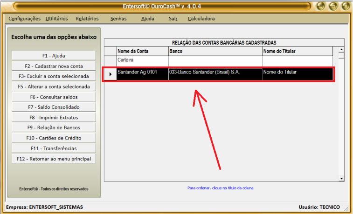Click the gold close orb in title bar
The height and width of the screenshot is (214, 353).
click(x=346, y=6)
